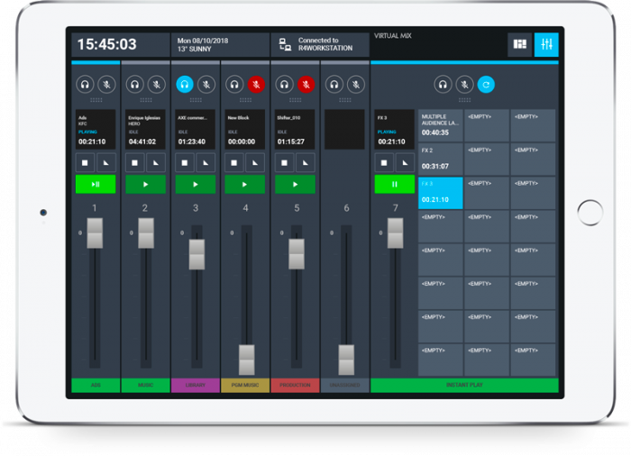Screen dimensions: 631x456
Task: Click the fade icon on channel 7
Action: pos(406,162)
